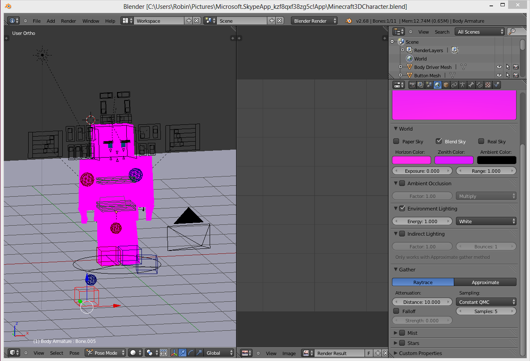Click the Blender logo in info header
The image size is (530, 361).
click(348, 21)
